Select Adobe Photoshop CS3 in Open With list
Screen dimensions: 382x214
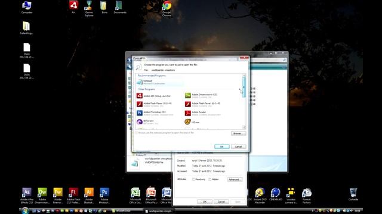(x=155, y=113)
